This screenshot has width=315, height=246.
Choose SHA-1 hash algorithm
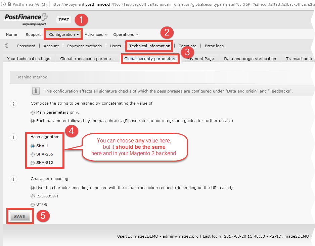tap(33, 146)
